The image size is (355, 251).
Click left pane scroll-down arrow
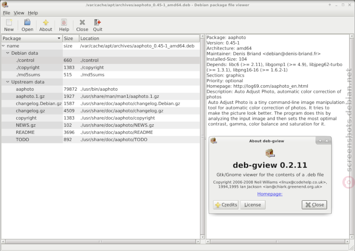point(202,237)
